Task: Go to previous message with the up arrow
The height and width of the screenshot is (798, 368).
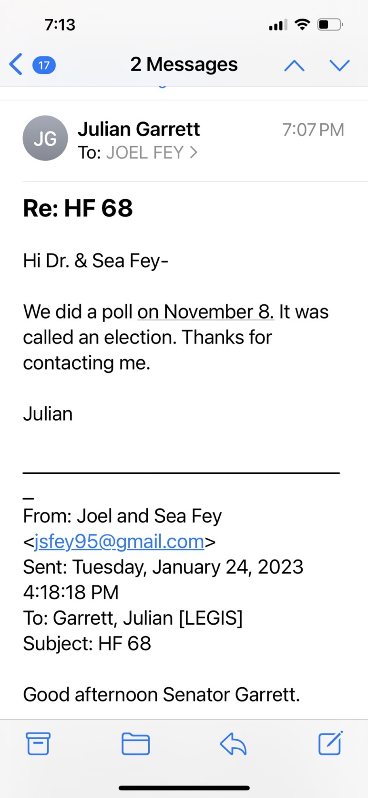Action: pos(294,65)
